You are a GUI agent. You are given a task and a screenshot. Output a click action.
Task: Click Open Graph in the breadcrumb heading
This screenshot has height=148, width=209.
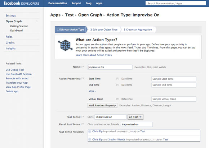pos(90,15)
